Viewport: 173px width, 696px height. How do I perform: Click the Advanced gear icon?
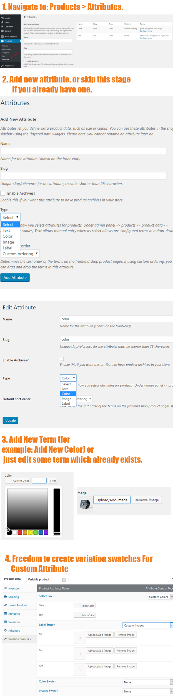pyautogui.click(x=6, y=630)
